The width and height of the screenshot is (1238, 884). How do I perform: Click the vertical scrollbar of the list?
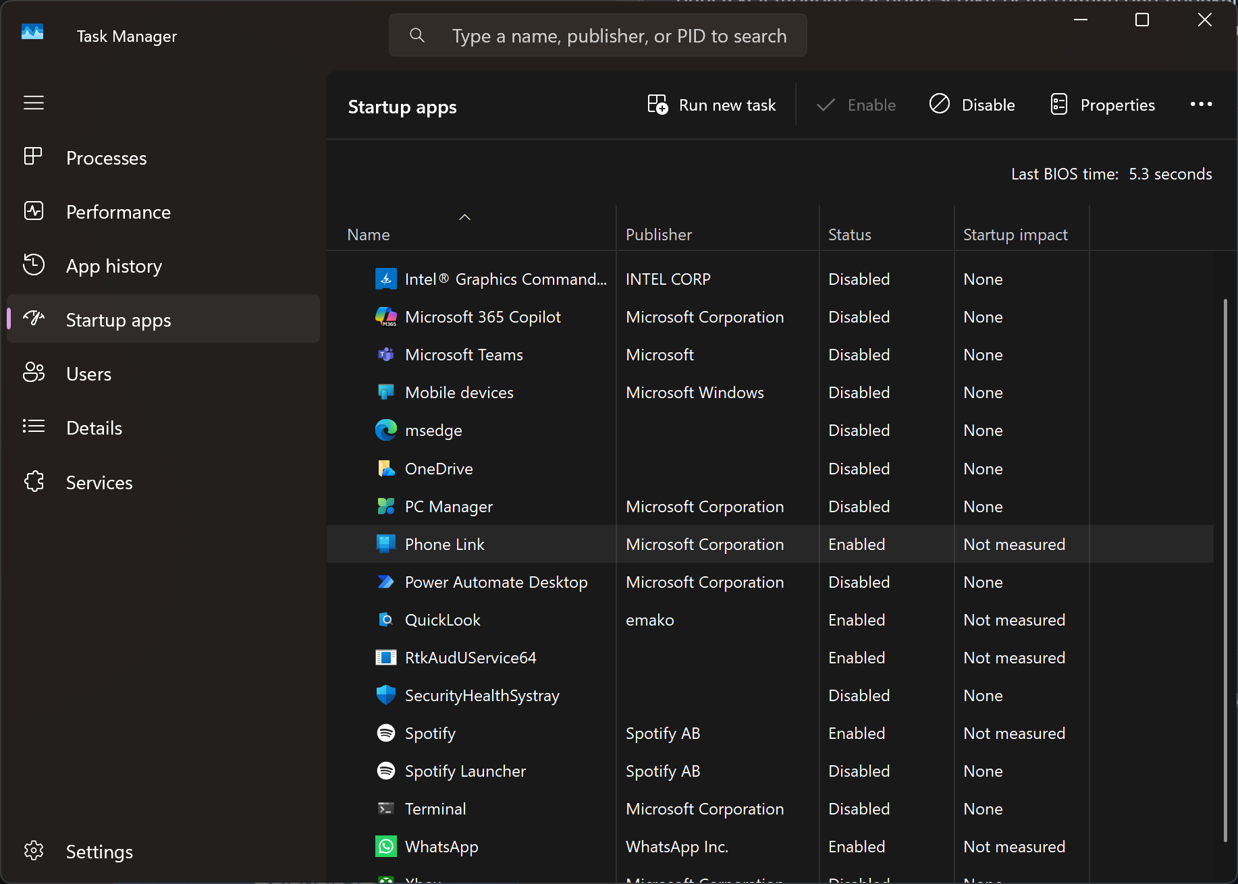(x=1225, y=570)
